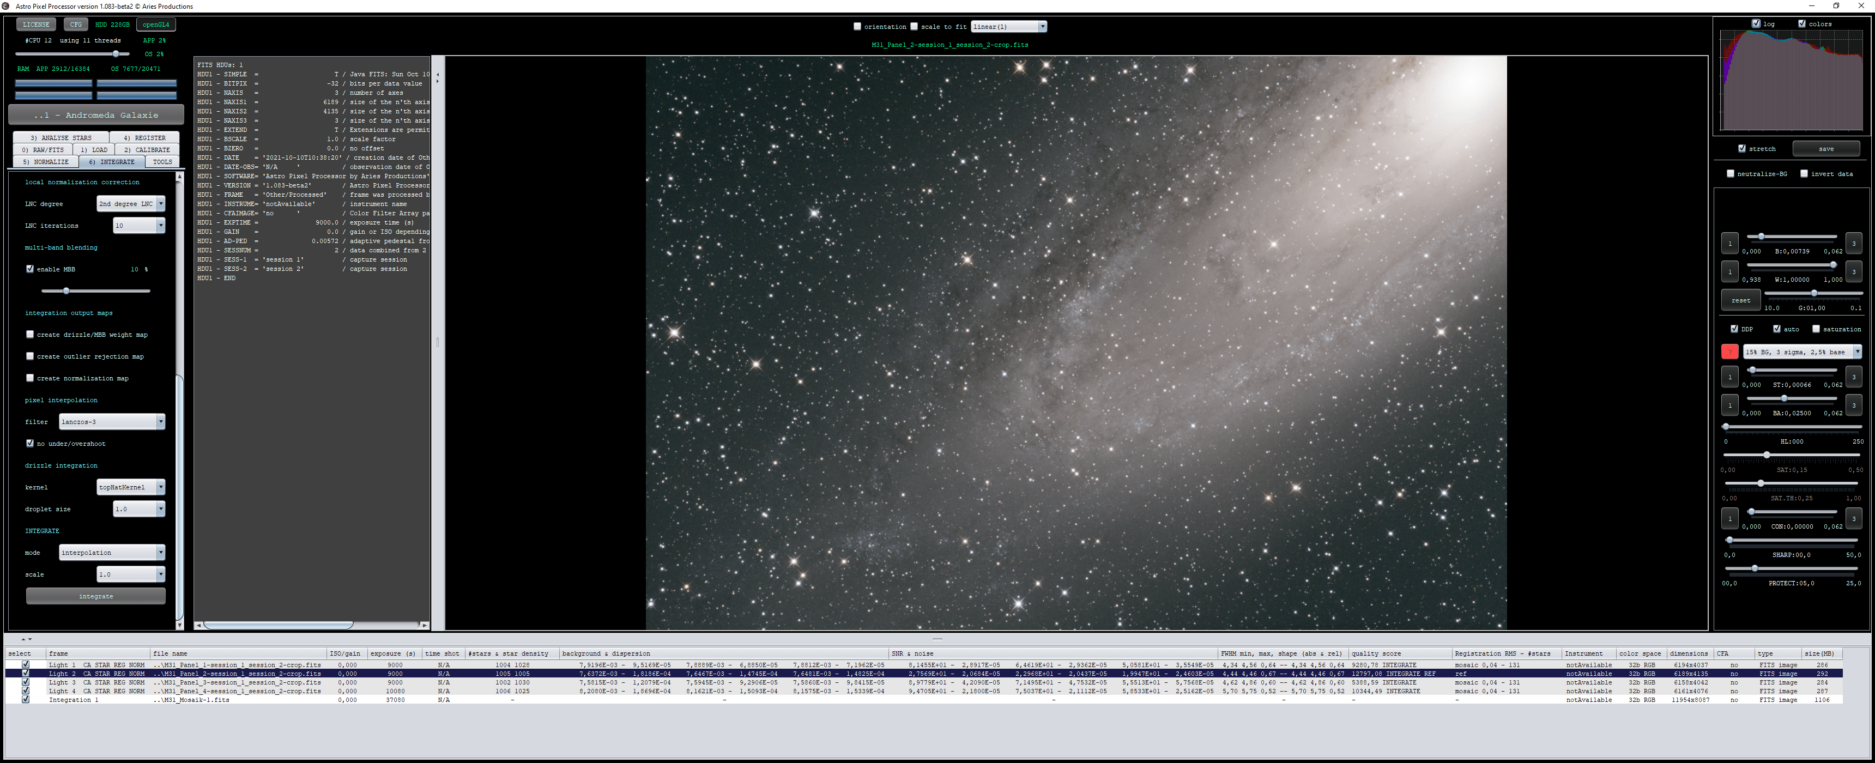1875x763 pixels.
Task: Click the save button
Action: (1826, 149)
